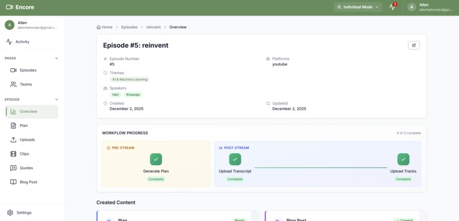
Task: Click the Upload Transcript checkmark step
Action: [235, 159]
